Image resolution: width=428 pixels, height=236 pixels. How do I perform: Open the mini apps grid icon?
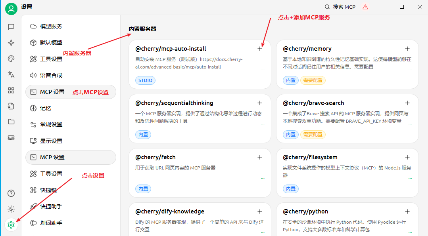click(11, 90)
